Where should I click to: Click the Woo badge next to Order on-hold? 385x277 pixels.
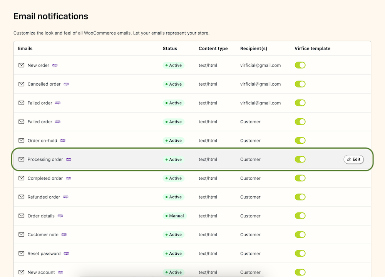pyautogui.click(x=63, y=141)
